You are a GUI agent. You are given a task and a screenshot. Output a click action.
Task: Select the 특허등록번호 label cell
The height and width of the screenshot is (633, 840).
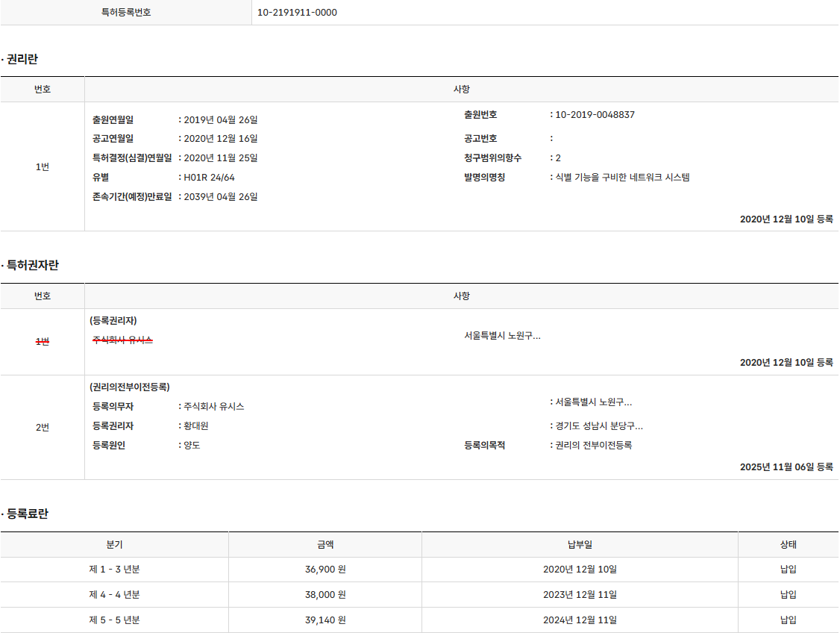click(x=126, y=13)
